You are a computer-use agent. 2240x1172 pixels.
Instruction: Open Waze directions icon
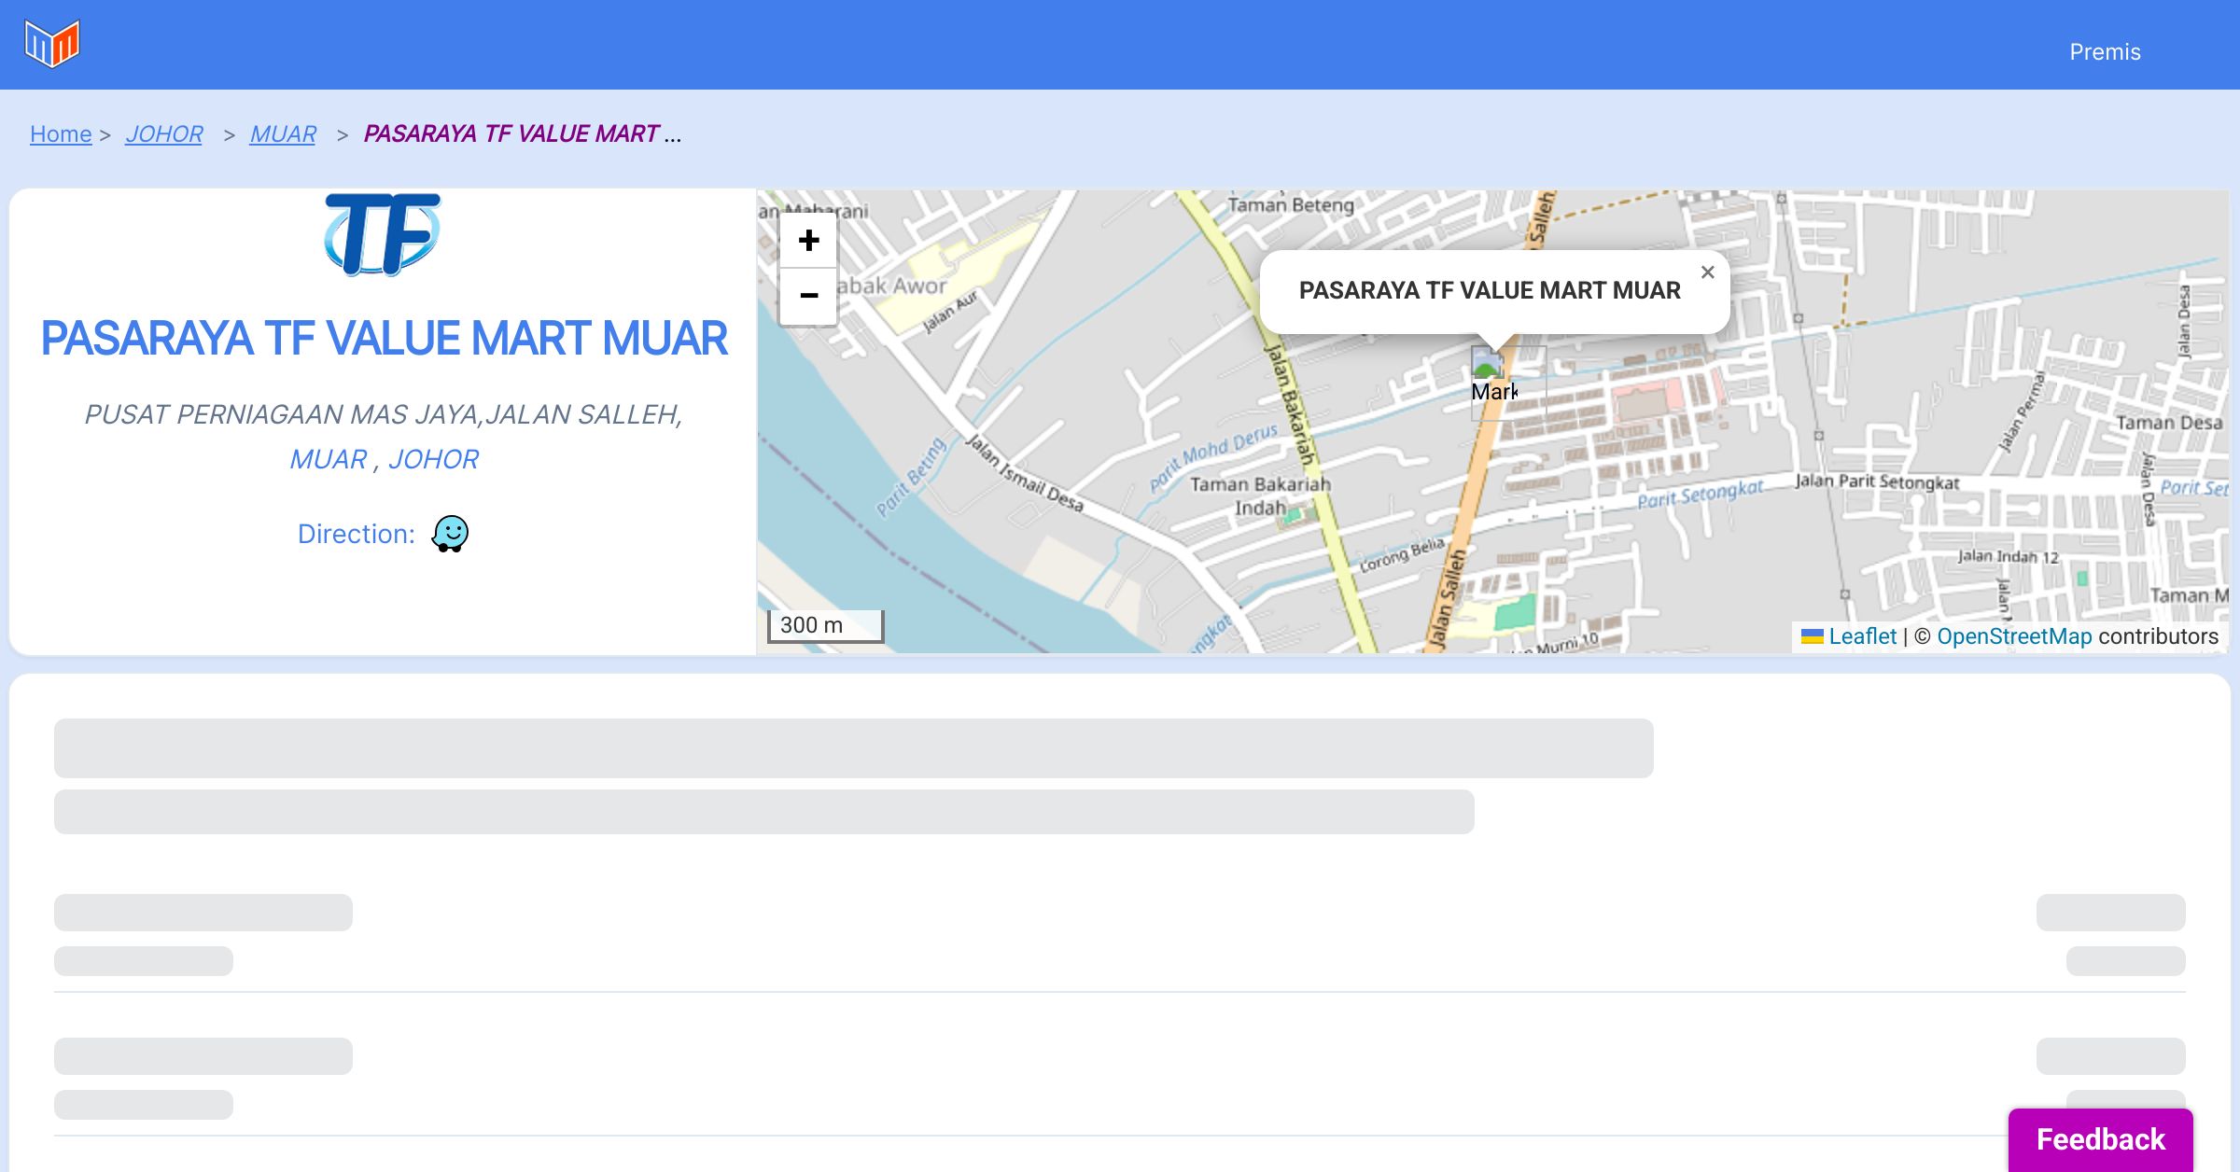[450, 534]
